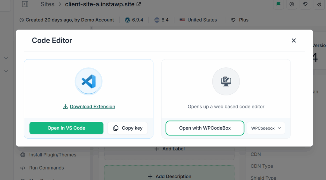Click the United States flag icon
326x180 pixels.
pos(182,20)
